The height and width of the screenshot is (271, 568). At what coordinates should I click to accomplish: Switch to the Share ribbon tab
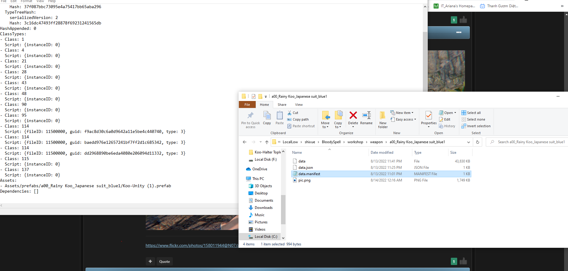[x=282, y=105]
